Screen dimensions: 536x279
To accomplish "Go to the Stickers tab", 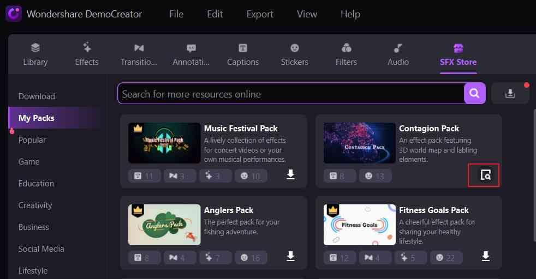I will click(295, 54).
